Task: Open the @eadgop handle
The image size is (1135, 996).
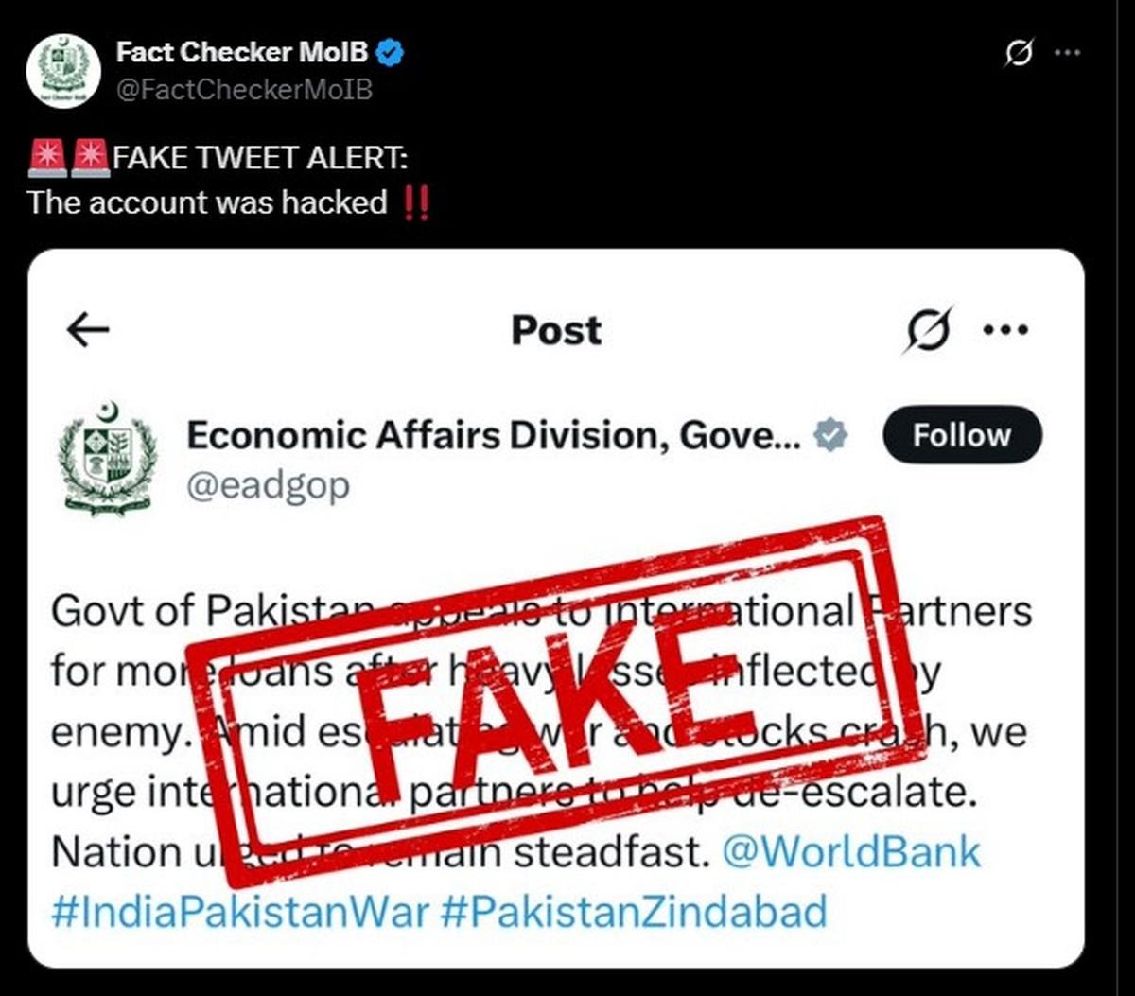Action: click(268, 486)
